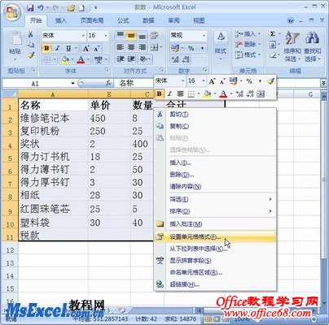Viewport: 329px width, 325px height.
Task: Open file via quick access folder icon
Action: (x=71, y=8)
